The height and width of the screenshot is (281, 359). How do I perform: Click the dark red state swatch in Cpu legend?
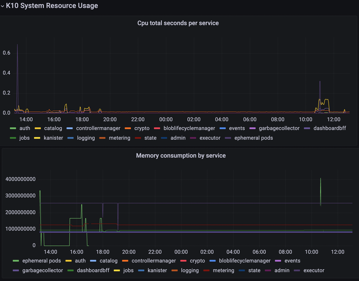click(x=138, y=138)
